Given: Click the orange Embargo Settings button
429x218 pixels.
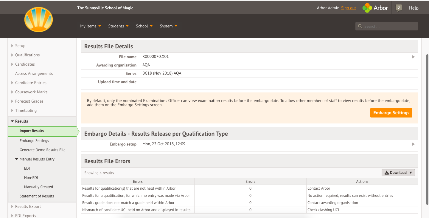Looking at the screenshot, I should coord(391,113).
